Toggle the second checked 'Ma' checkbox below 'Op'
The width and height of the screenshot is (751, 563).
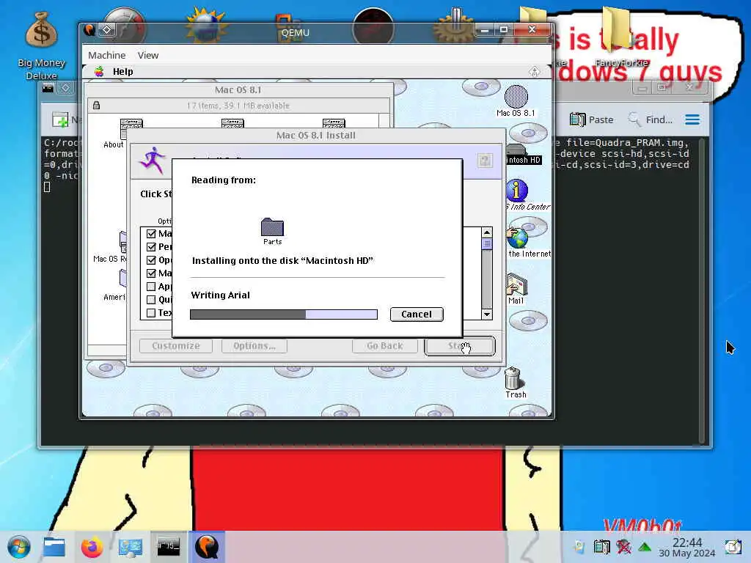click(151, 273)
